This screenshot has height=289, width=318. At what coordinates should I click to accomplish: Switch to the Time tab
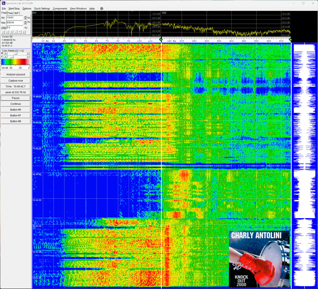[x=10, y=13]
